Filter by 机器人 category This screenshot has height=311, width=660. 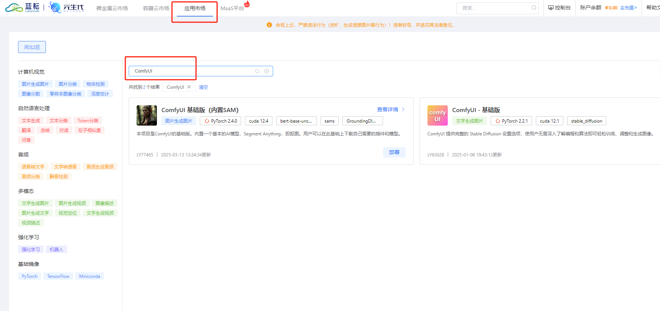56,250
